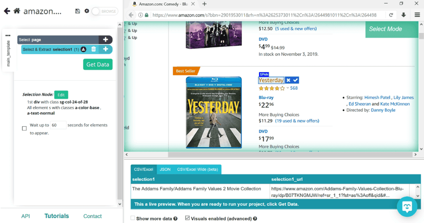Switch to the JSON tab

point(165,169)
